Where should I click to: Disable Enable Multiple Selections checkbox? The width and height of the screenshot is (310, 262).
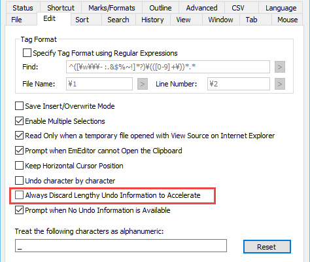coord(19,121)
